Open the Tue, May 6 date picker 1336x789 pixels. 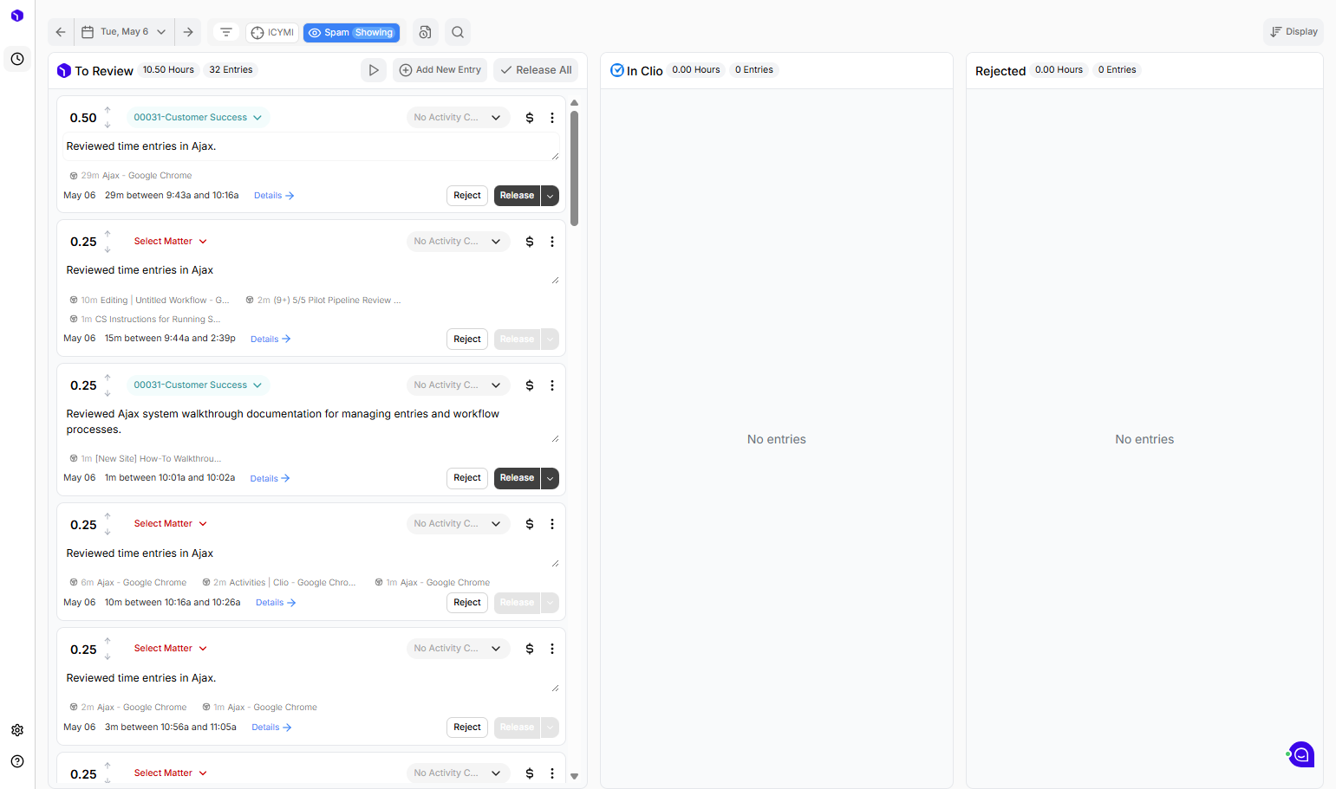tap(124, 32)
